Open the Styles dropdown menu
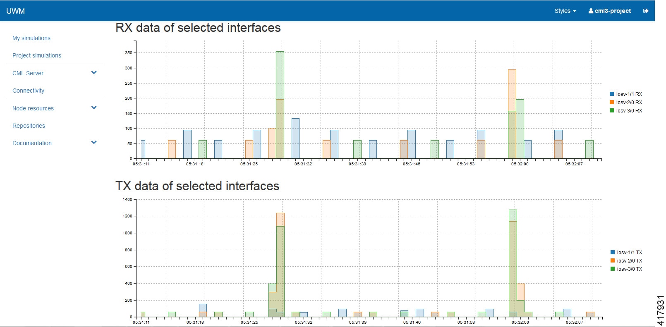This screenshot has width=666, height=327. point(565,11)
